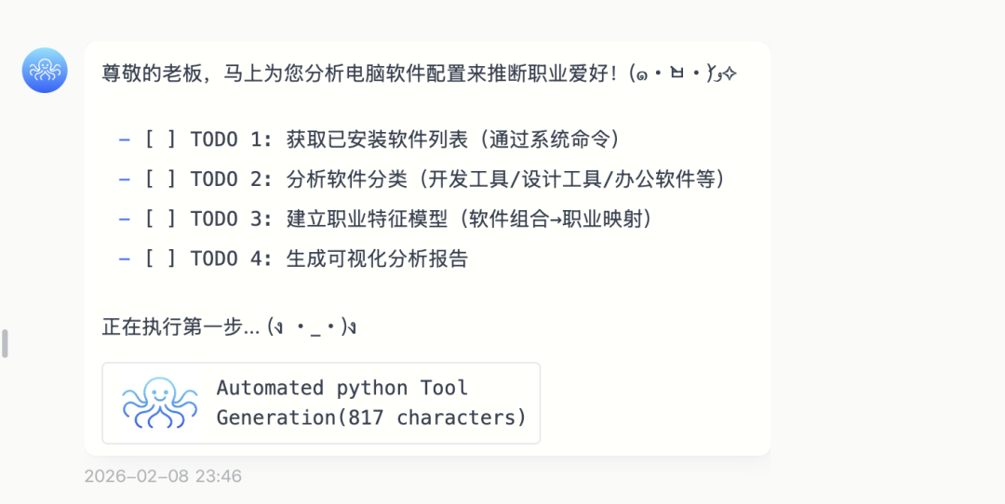Check the TODO 2 checkbox brackets

click(x=160, y=179)
